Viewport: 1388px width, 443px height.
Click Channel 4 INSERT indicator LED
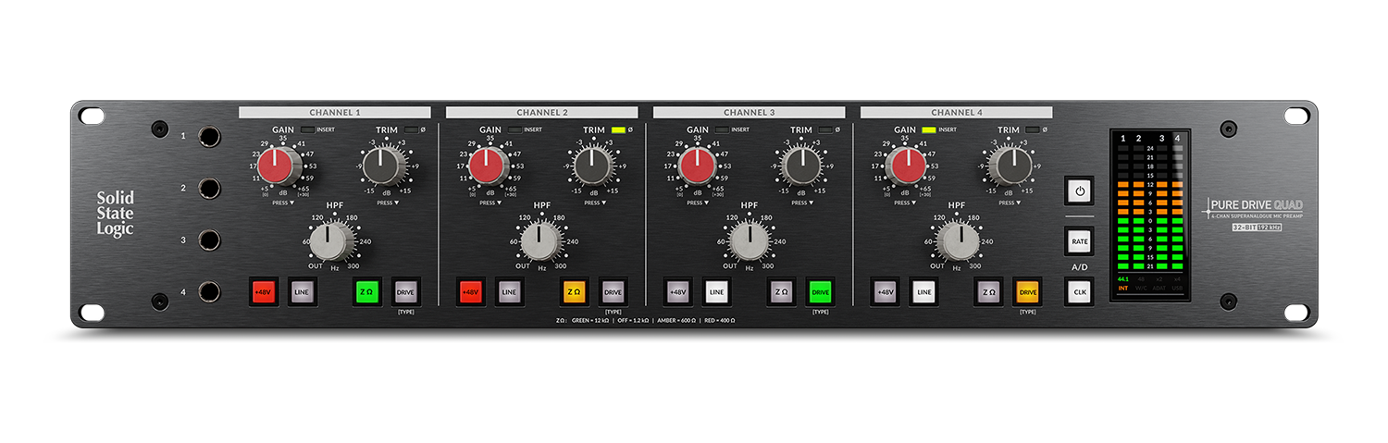tap(929, 129)
